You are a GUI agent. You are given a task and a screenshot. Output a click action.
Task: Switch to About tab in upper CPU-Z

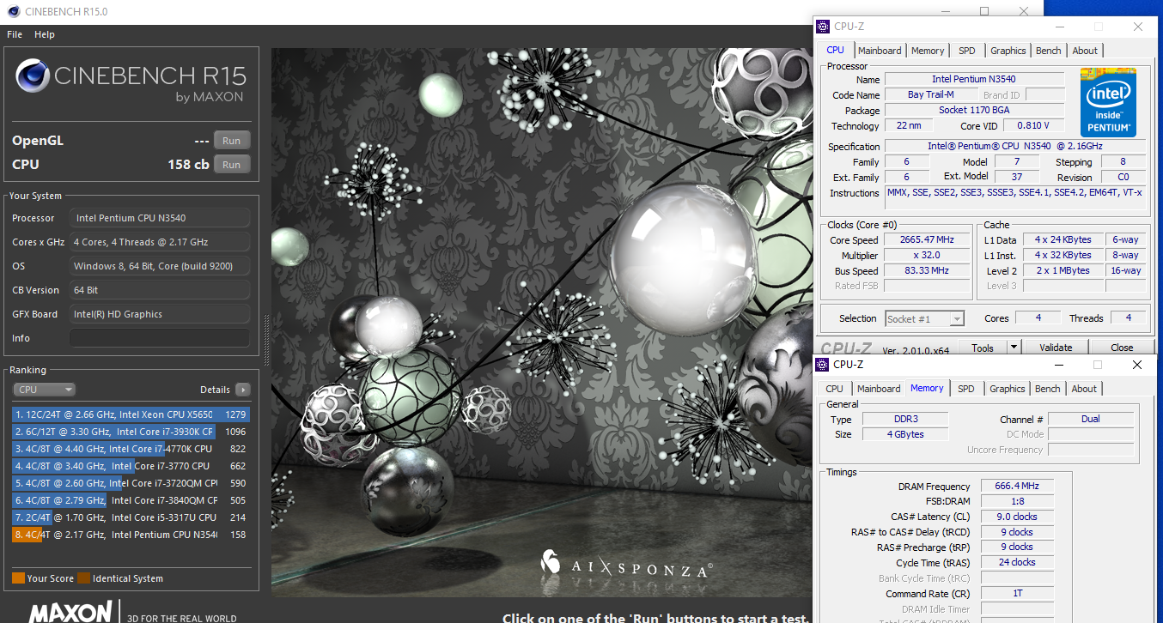[1085, 51]
